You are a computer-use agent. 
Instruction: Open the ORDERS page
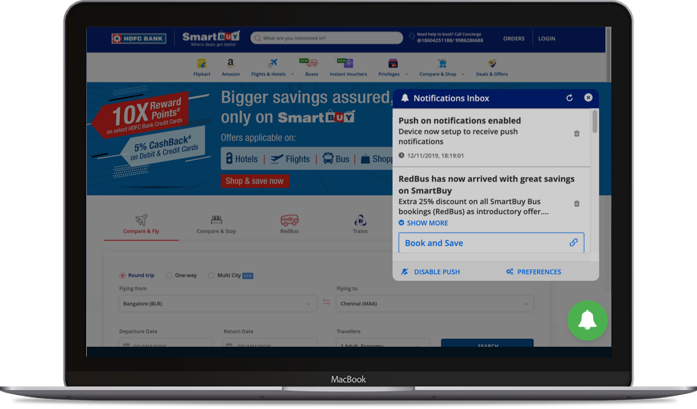[x=514, y=38]
